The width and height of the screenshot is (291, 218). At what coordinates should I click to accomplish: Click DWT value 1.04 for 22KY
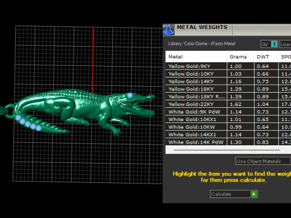263,104
